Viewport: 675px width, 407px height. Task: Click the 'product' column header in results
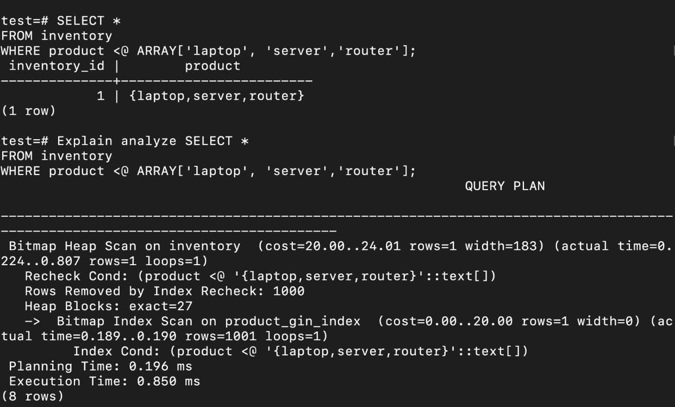coord(212,66)
